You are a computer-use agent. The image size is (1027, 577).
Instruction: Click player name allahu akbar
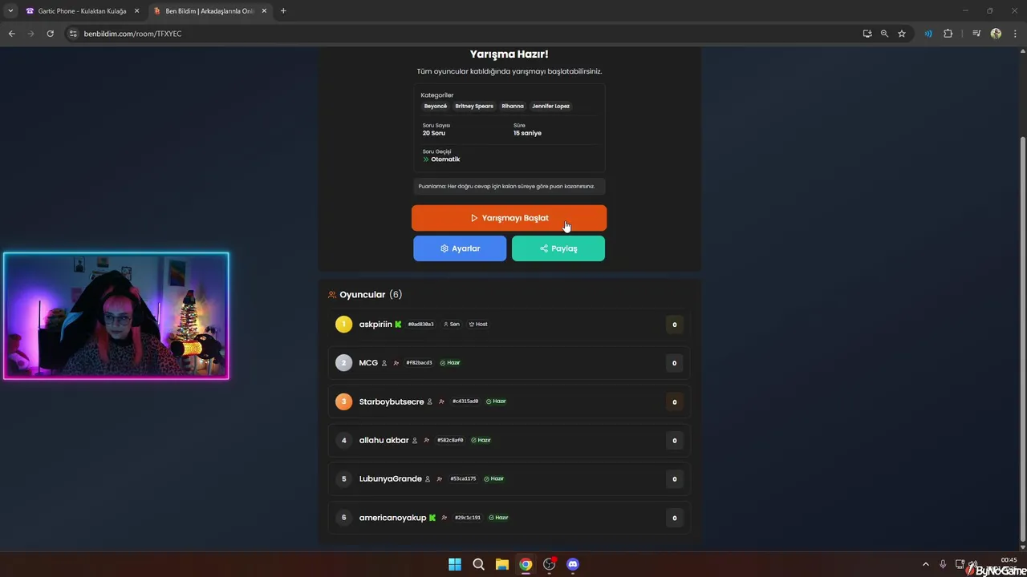[x=384, y=440]
